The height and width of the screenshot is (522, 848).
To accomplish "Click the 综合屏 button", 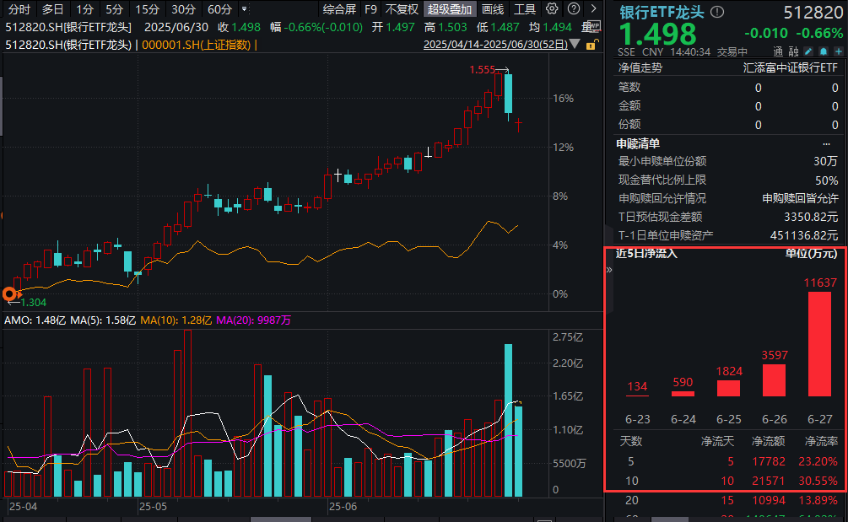I will click(x=341, y=9).
